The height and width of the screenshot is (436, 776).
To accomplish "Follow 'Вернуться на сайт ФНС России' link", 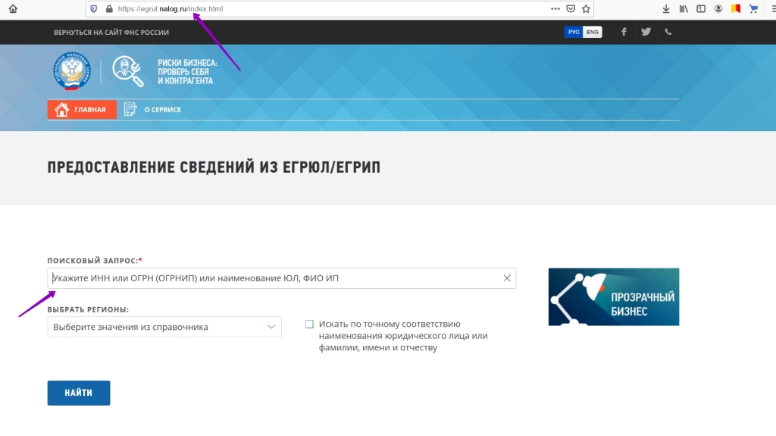I will 111,33.
